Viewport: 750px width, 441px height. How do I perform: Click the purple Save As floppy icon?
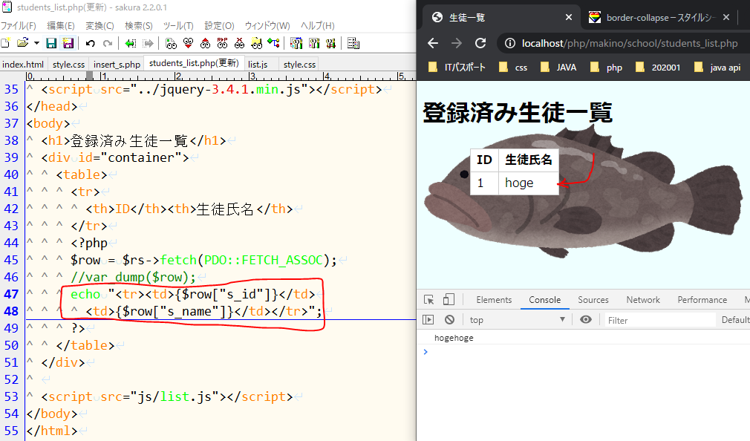coord(68,44)
